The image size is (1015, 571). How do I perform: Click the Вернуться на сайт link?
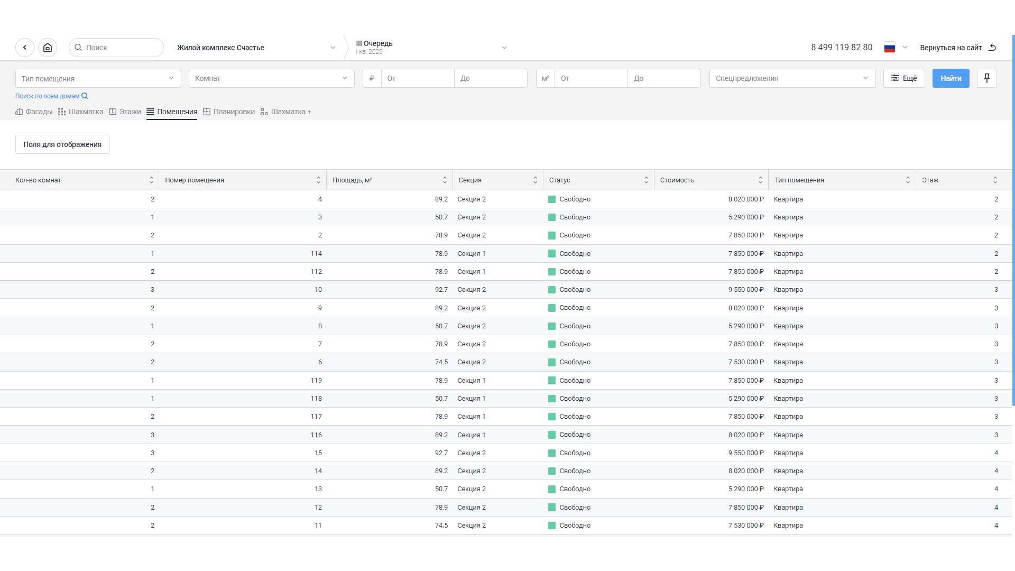pyautogui.click(x=951, y=48)
